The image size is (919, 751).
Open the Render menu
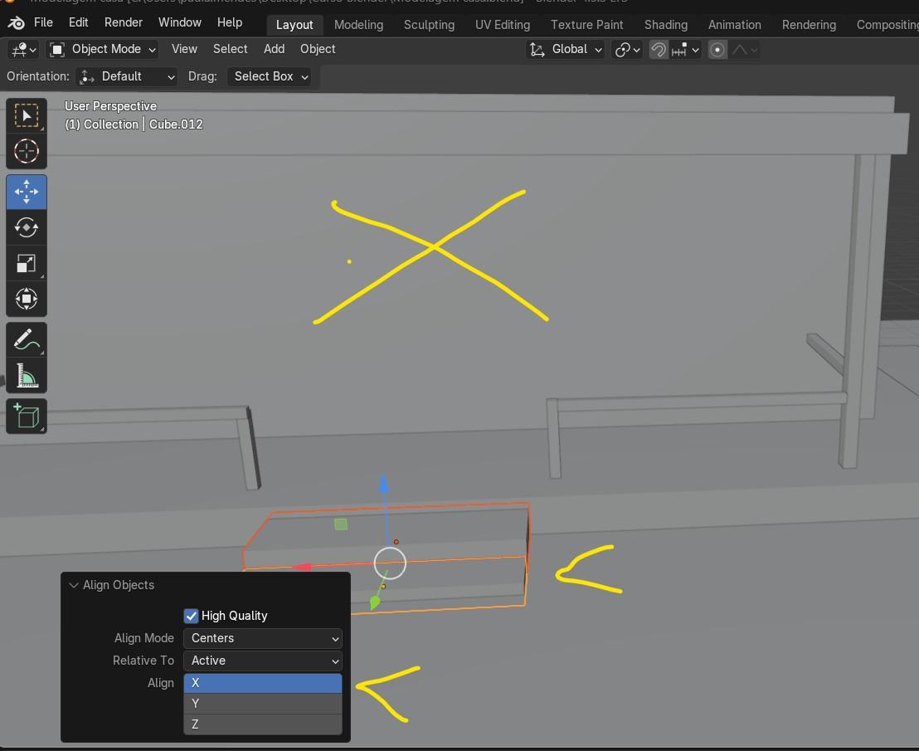click(123, 22)
